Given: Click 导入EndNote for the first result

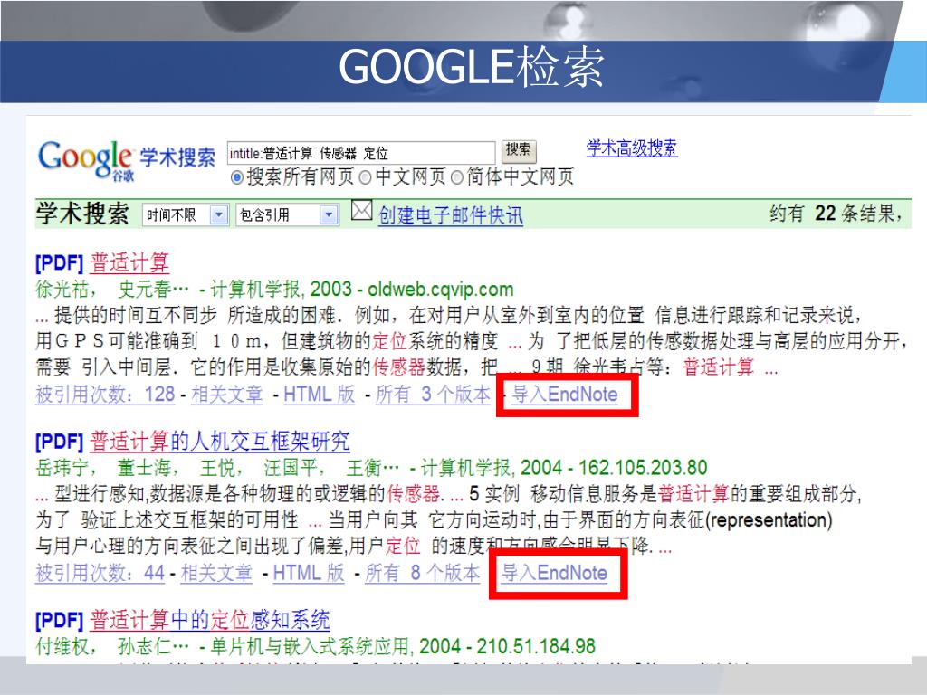Looking at the screenshot, I should (x=565, y=395).
